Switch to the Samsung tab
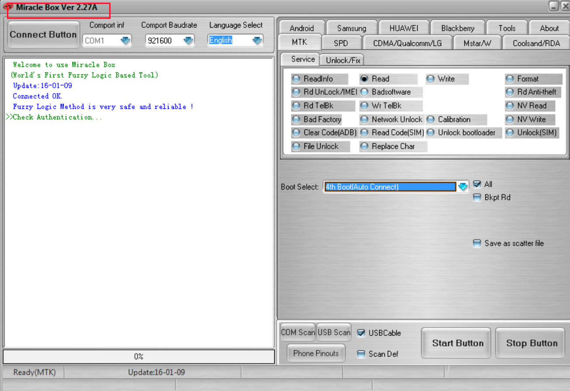The image size is (570, 391). coord(352,28)
